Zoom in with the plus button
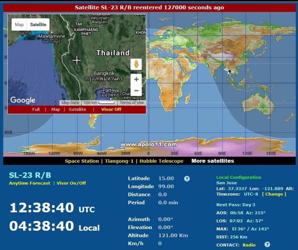298x250 pixels. pos(136,79)
